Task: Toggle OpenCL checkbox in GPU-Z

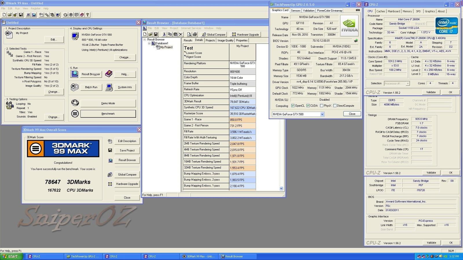Action: (x=293, y=106)
